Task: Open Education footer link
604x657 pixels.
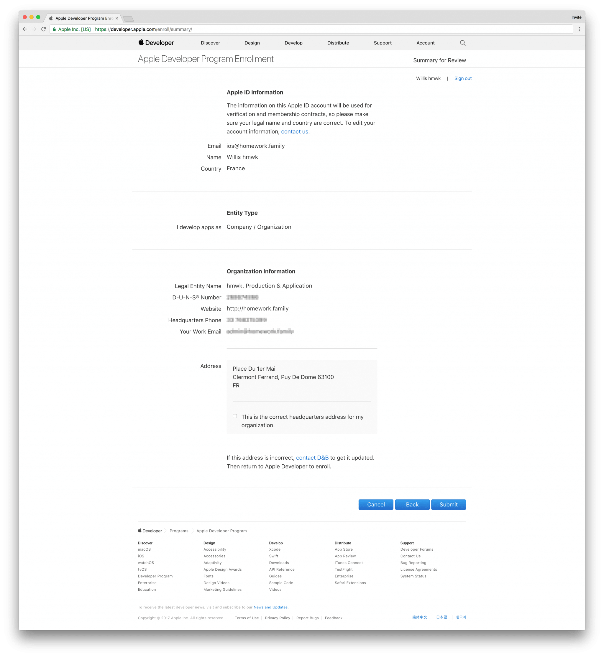Action: 147,590
